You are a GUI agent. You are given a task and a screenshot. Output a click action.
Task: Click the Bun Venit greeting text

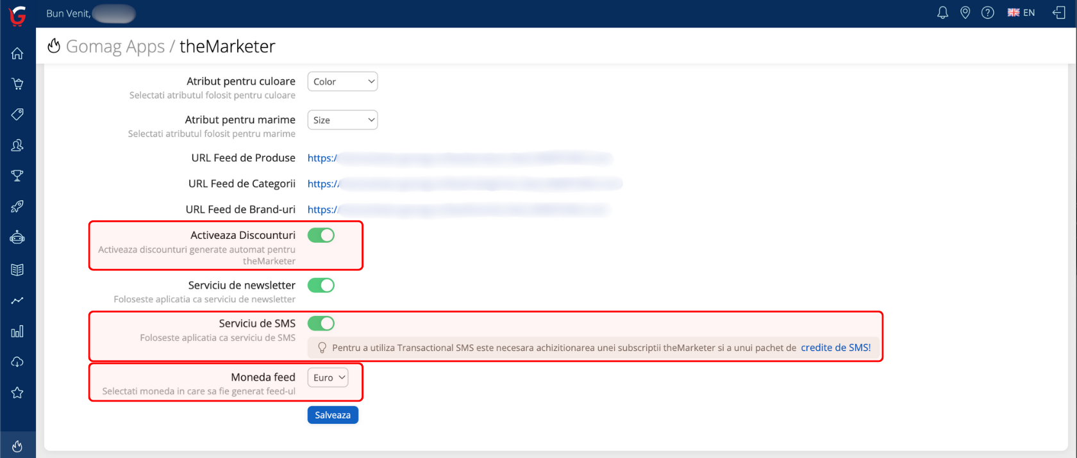(x=68, y=13)
